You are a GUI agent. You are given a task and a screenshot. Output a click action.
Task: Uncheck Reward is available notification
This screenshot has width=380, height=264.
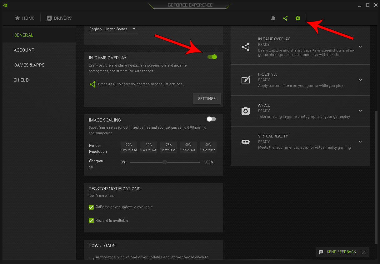pyautogui.click(x=91, y=221)
